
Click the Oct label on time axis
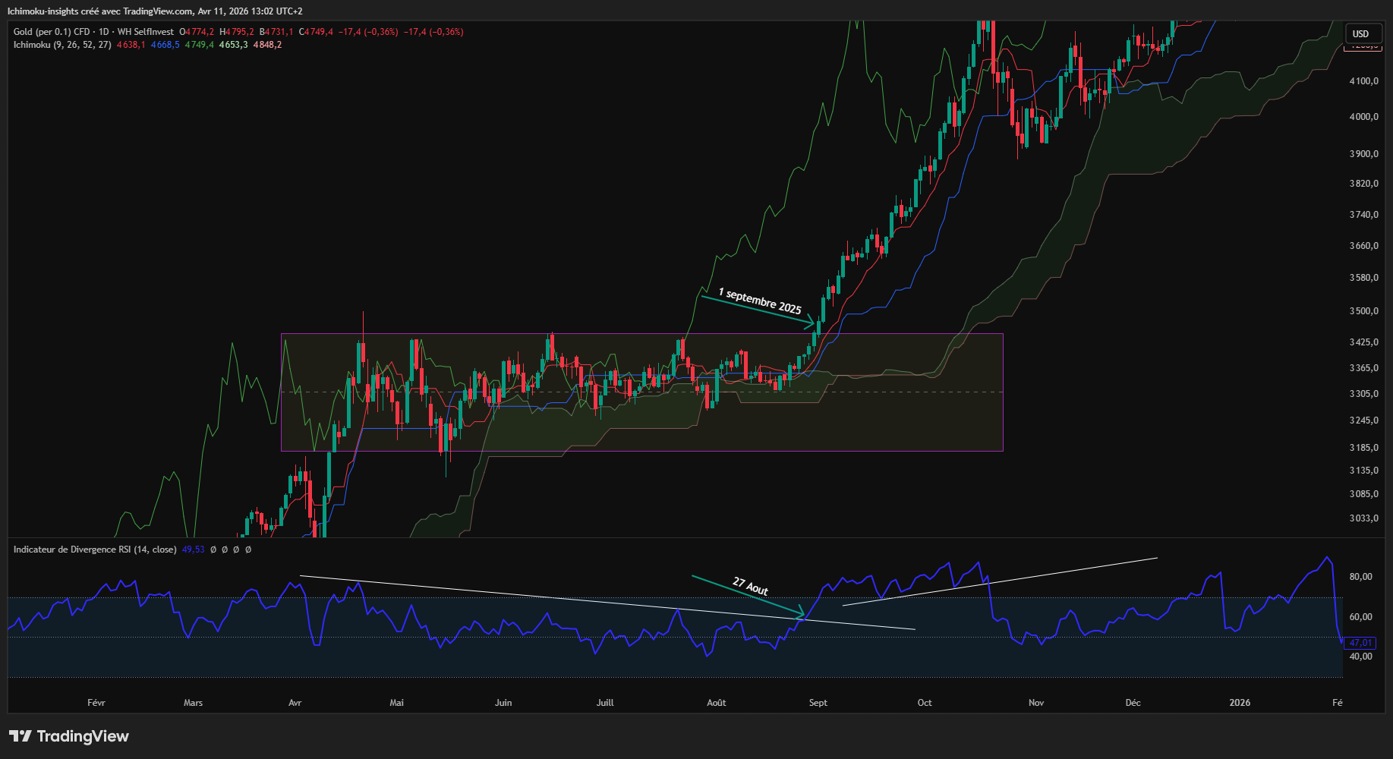coord(924,703)
